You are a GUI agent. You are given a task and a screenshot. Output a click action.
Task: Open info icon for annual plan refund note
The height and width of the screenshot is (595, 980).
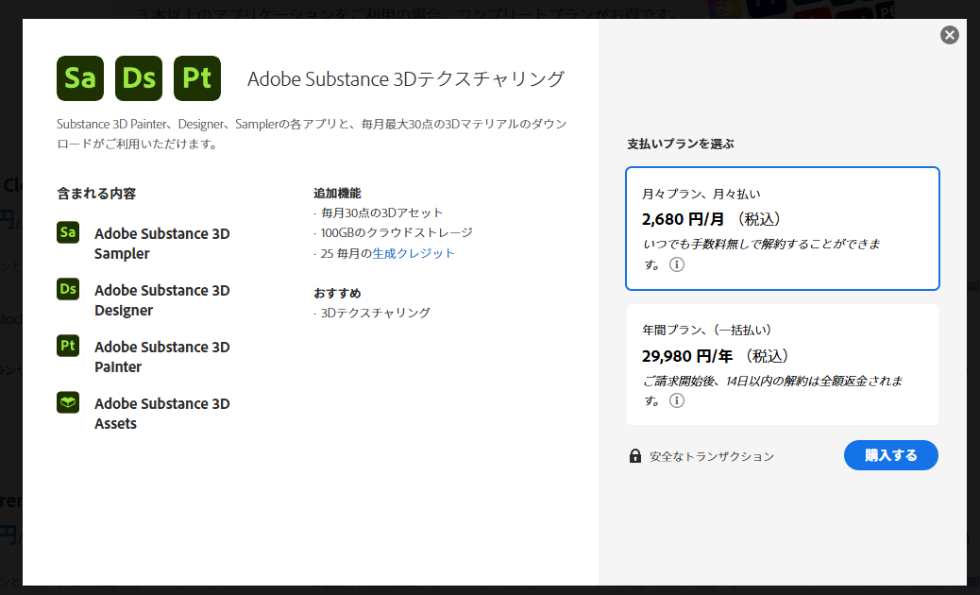coord(677,400)
